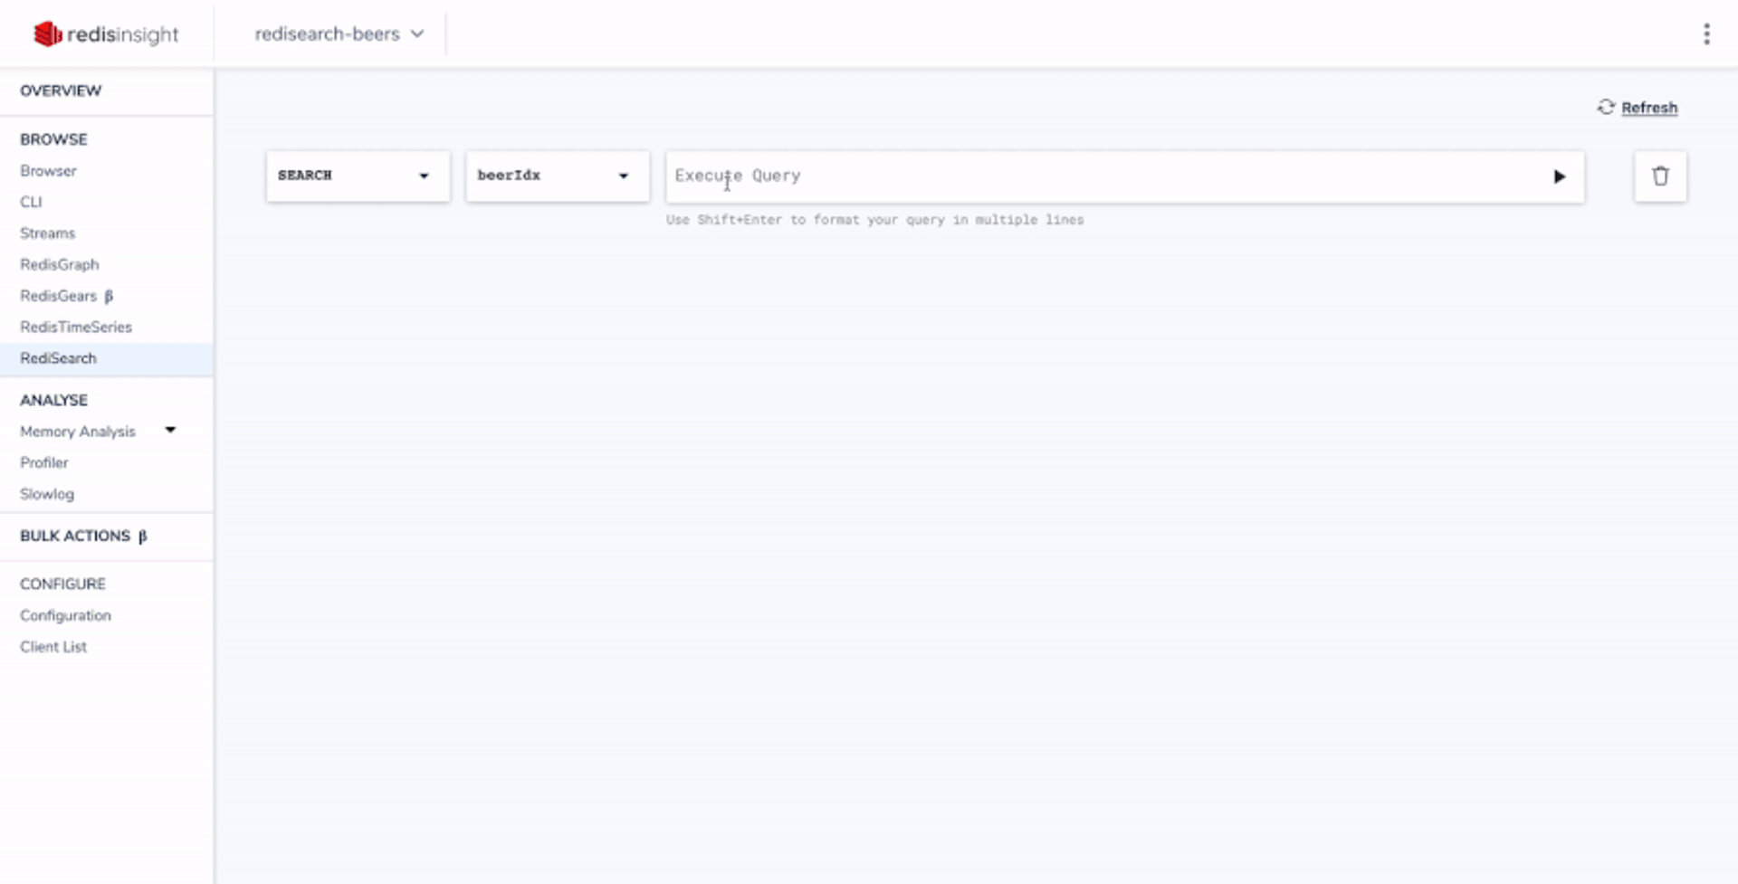This screenshot has height=884, width=1738.
Task: Navigate to Streams
Action: point(47,233)
